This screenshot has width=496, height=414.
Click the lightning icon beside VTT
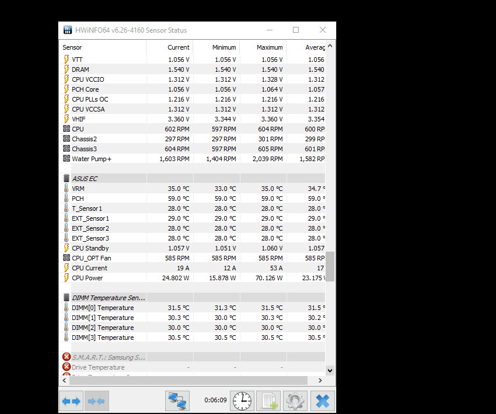click(67, 59)
